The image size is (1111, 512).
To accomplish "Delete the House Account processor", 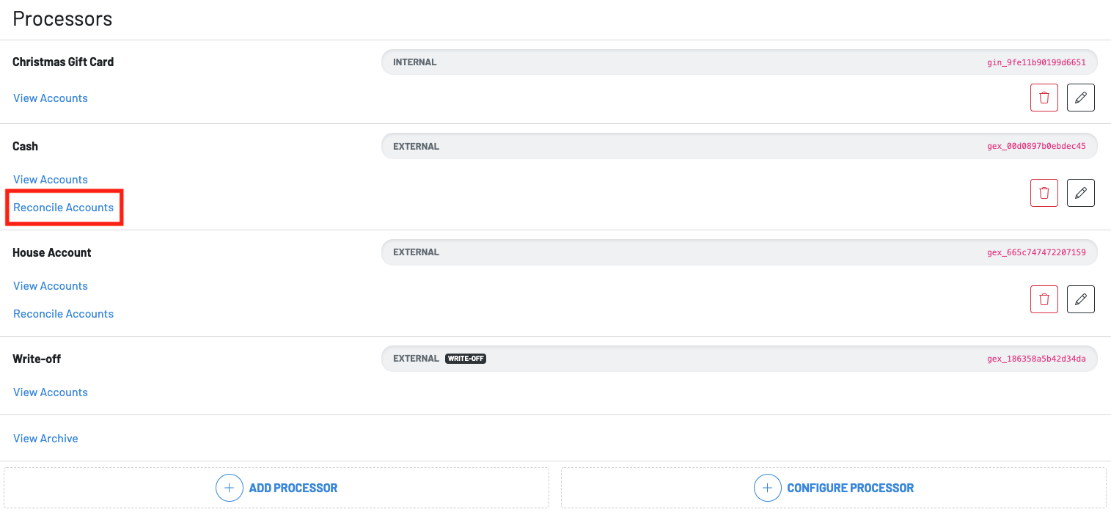I will [1044, 299].
